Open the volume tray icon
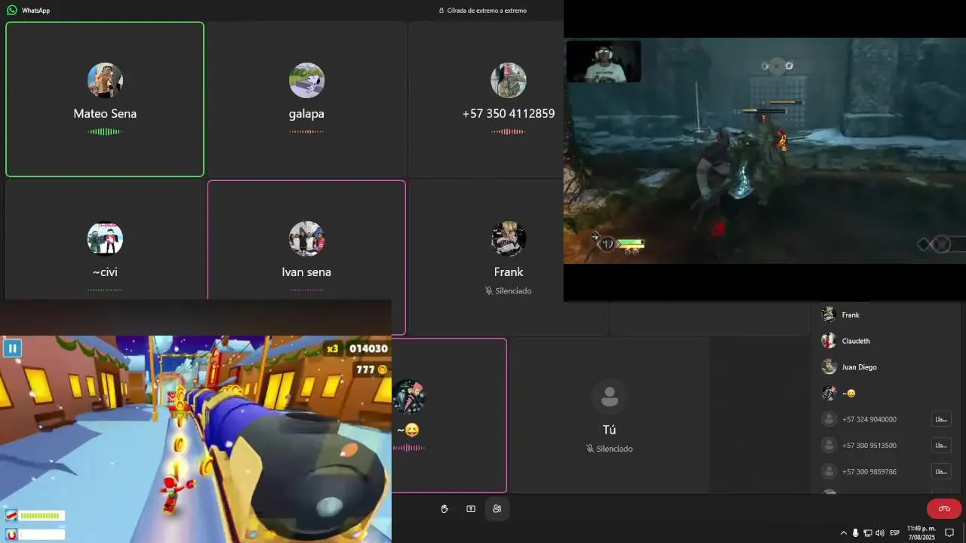Viewport: 966px width, 543px height. (879, 532)
